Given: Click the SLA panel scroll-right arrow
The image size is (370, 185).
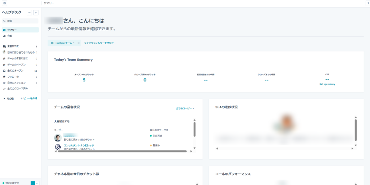Looking at the screenshot, I should 352,149.
